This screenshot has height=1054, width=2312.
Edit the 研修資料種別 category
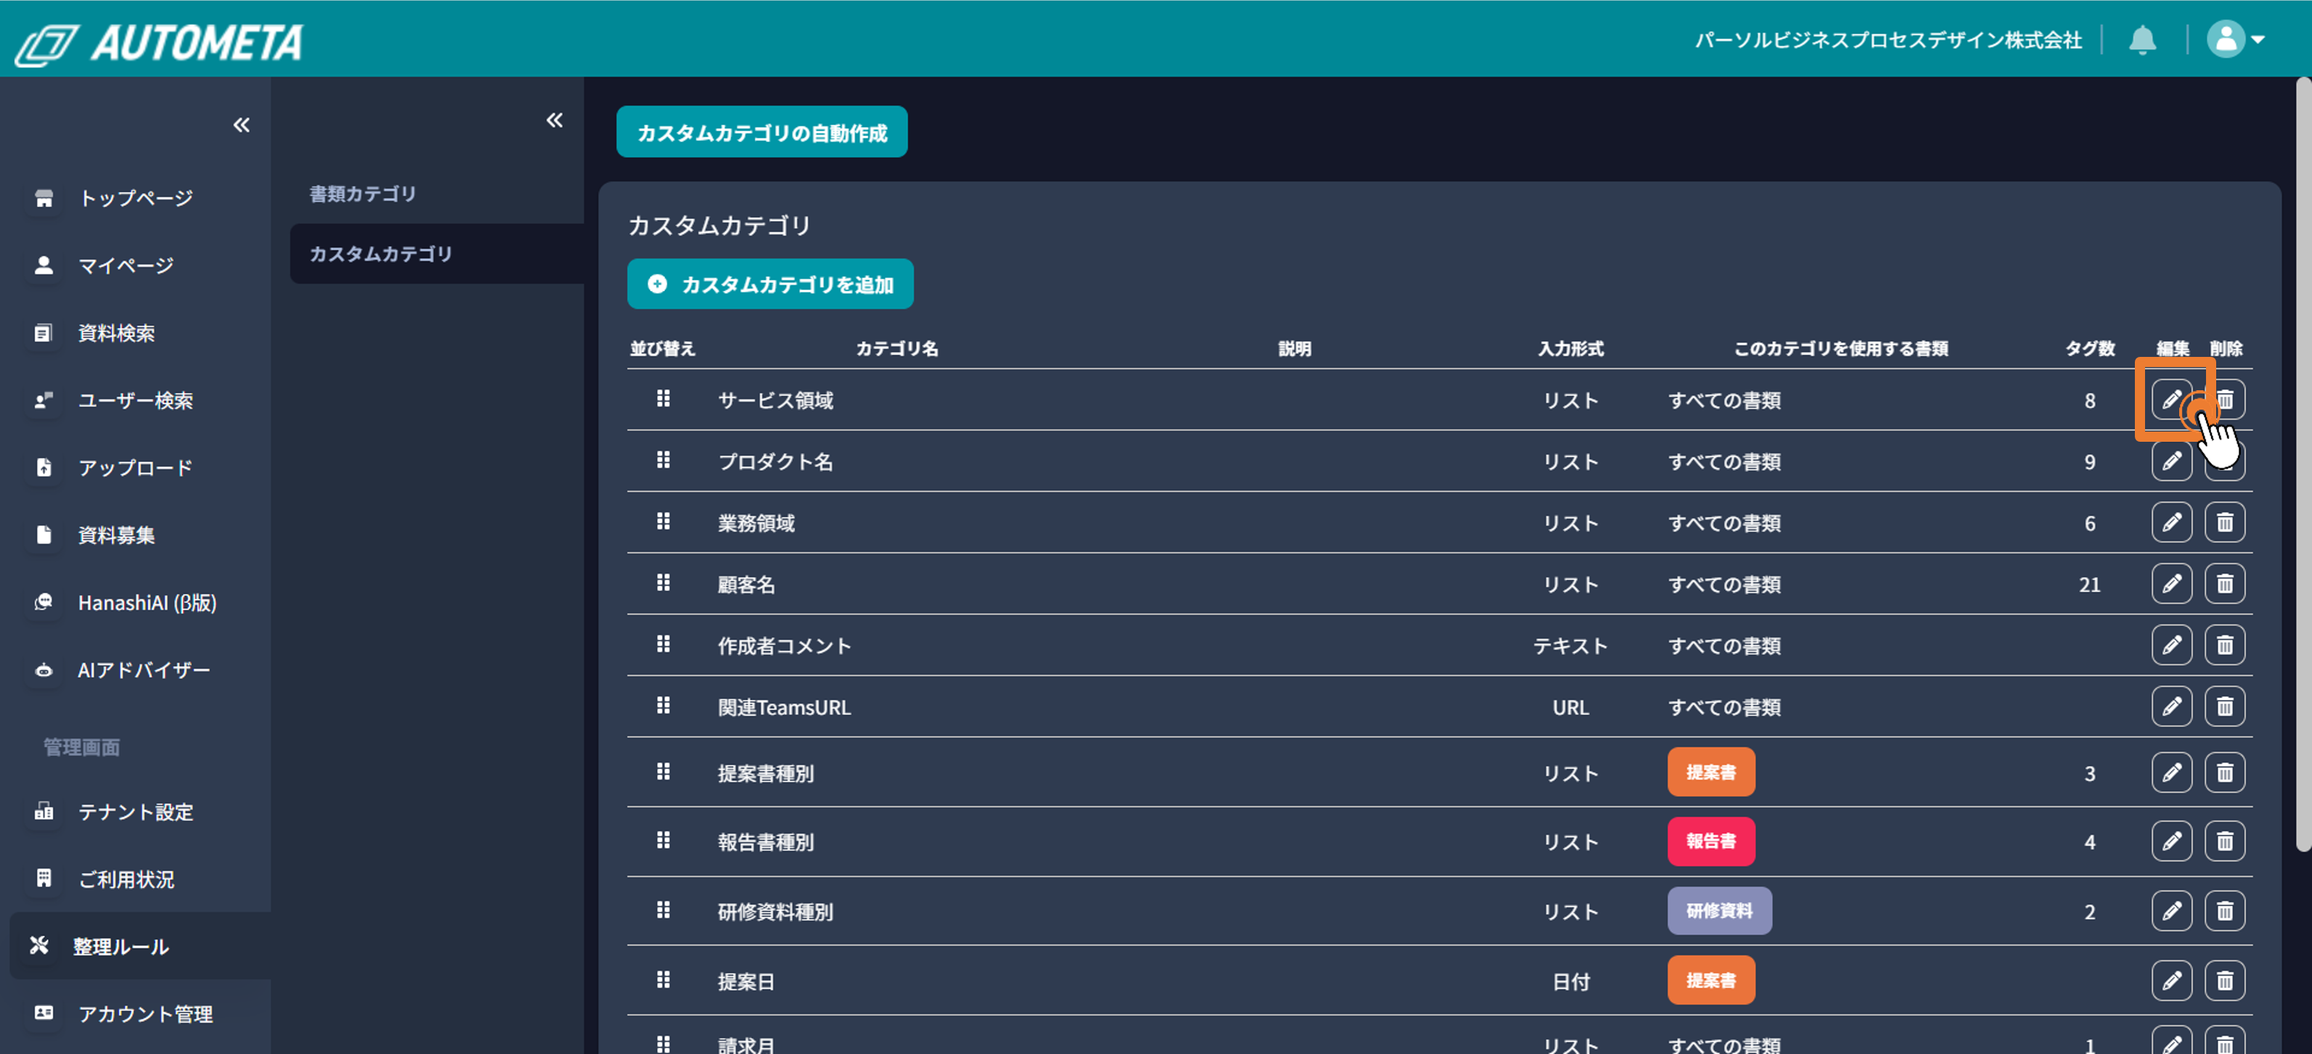coord(2171,911)
